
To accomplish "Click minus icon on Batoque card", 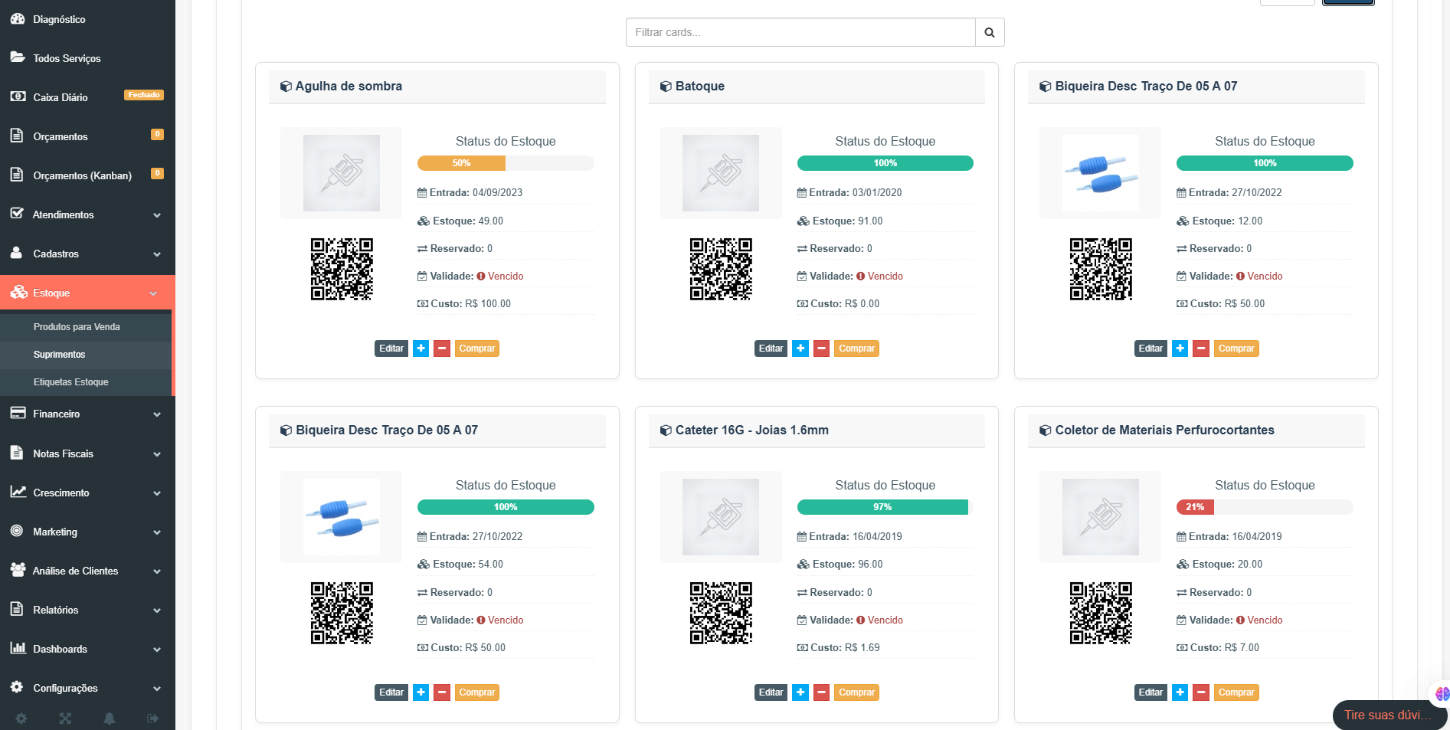I will click(x=821, y=349).
